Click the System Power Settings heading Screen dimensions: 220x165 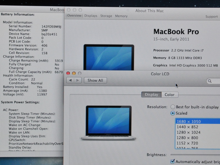pyautogui.click(x=20, y=102)
